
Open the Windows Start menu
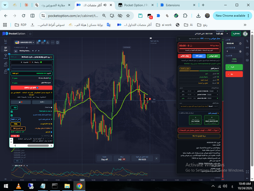pos(6,186)
